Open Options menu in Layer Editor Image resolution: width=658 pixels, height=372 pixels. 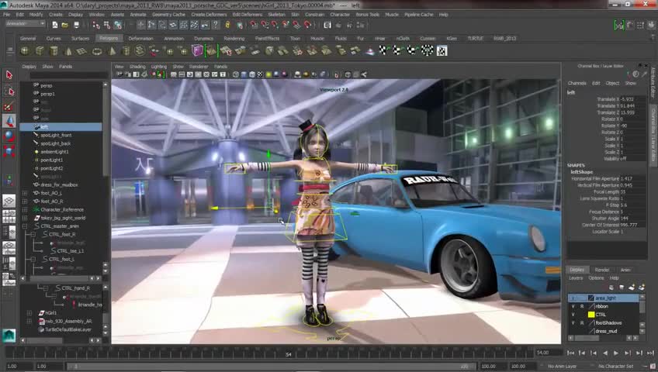[x=596, y=278]
